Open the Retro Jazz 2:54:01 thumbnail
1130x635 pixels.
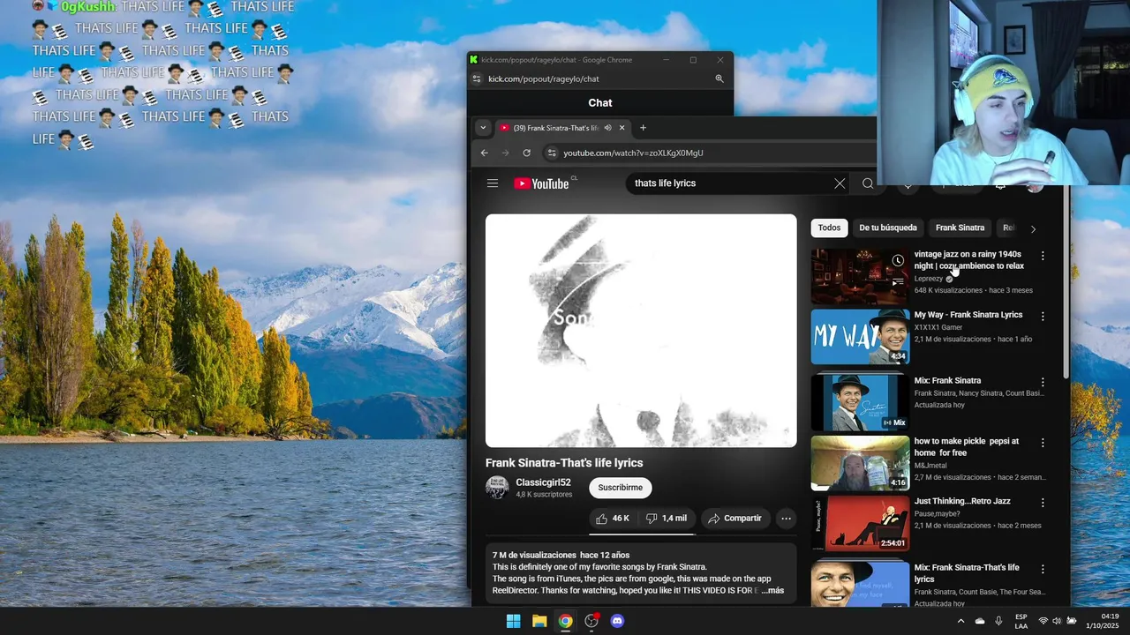tap(860, 523)
